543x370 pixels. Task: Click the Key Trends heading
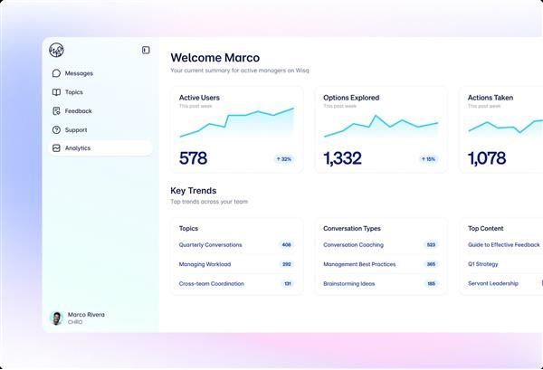[194, 191]
